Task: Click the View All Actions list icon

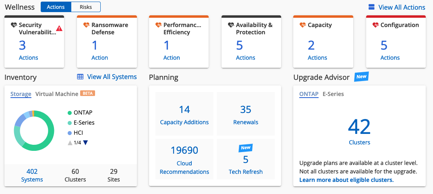Action: (371, 7)
